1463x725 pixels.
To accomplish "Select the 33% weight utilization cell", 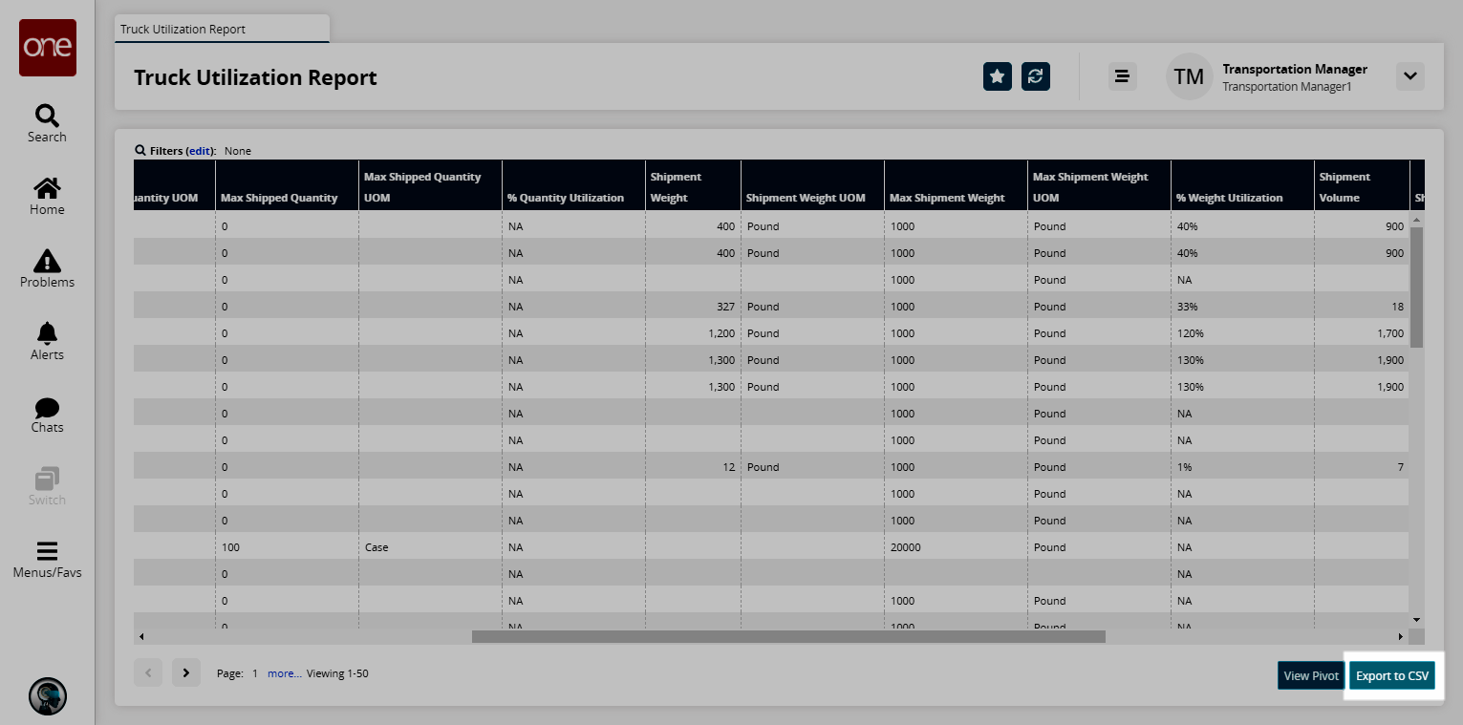I will tap(1242, 307).
